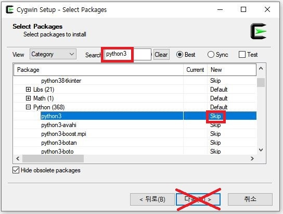
Task: Open the View Category dropdown
Action: pos(53,54)
